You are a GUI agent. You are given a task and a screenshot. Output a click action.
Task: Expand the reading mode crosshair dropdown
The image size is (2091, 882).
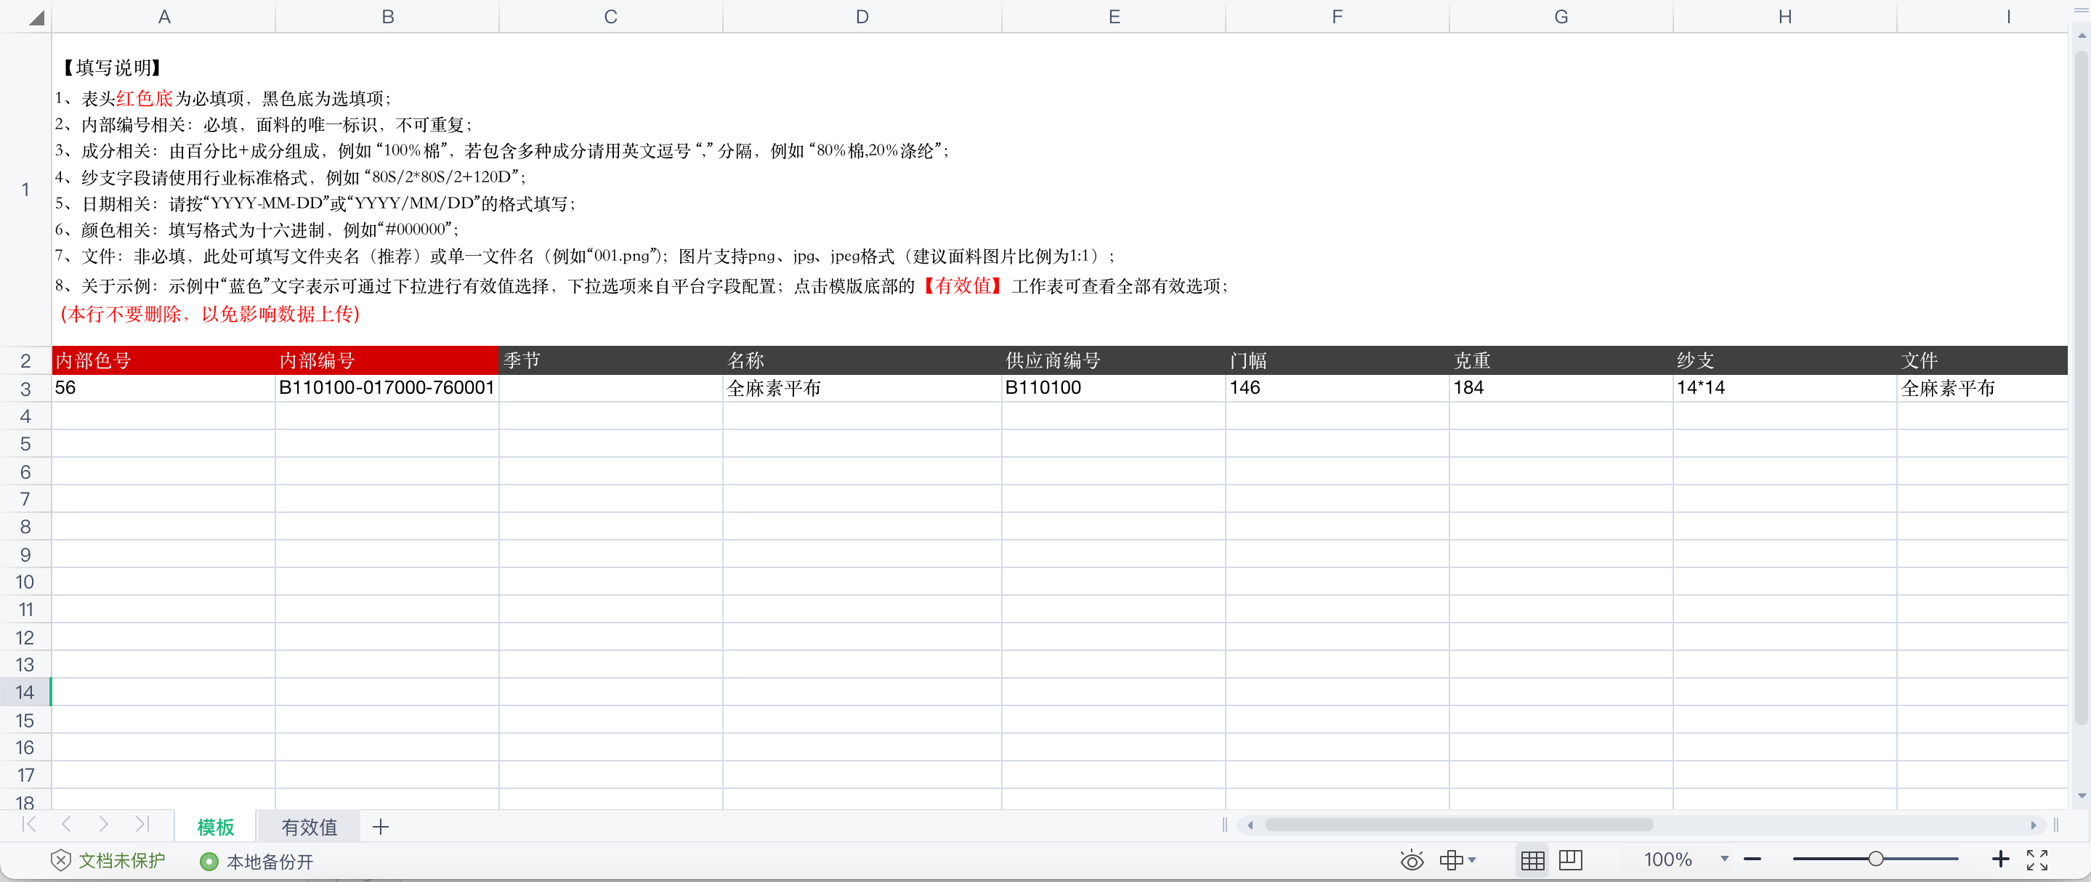click(x=1472, y=860)
